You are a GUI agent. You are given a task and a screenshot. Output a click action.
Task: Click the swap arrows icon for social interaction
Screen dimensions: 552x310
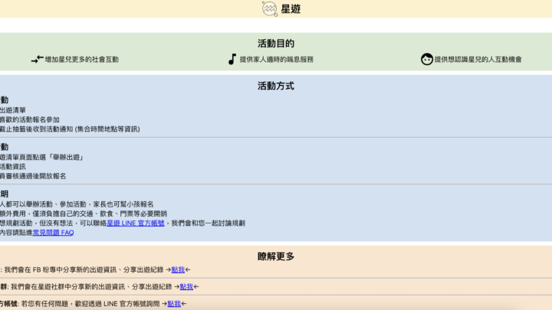point(38,59)
